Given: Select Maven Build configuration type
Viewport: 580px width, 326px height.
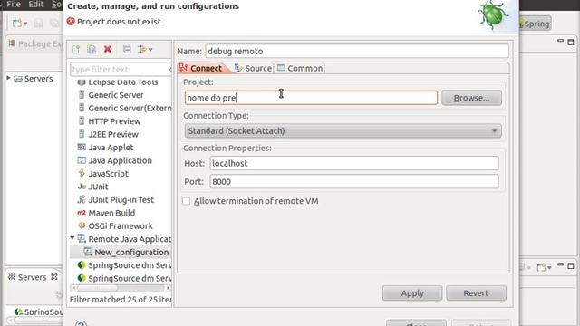Looking at the screenshot, I should click(x=111, y=213).
